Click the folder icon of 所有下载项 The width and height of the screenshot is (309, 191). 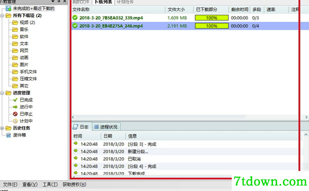(8, 15)
